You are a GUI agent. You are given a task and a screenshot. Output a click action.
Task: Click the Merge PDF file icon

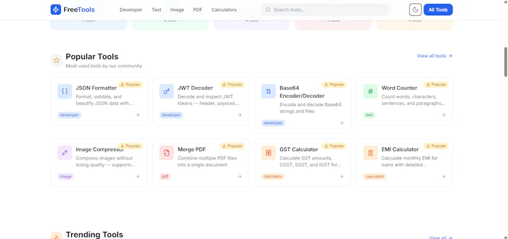point(166,153)
